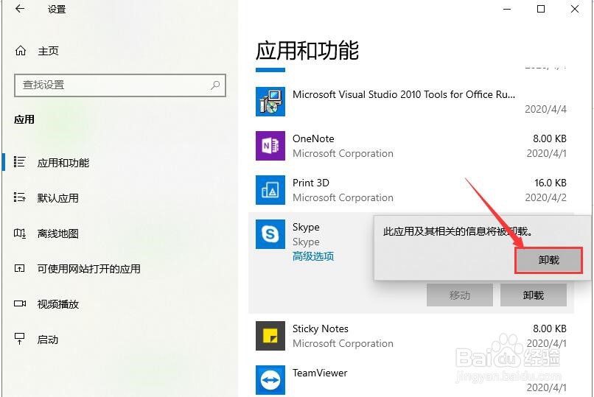This screenshot has height=397, width=594.
Task: Select the Print 3D app name
Action: point(311,183)
